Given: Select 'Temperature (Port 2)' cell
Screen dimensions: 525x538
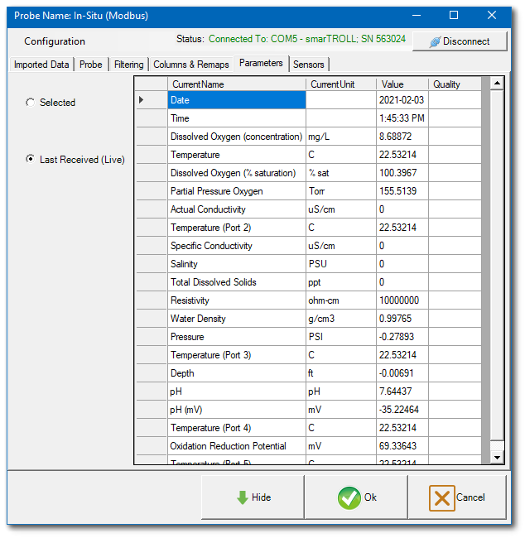Looking at the screenshot, I should tap(237, 228).
